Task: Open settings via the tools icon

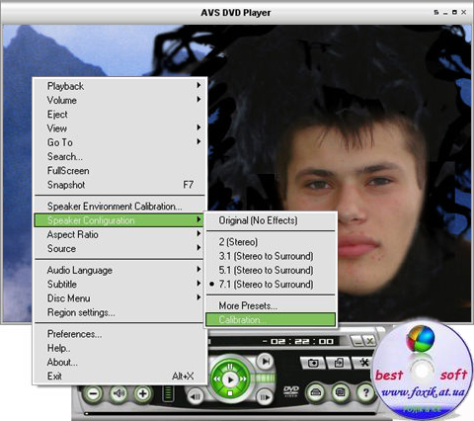Action: click(x=363, y=363)
